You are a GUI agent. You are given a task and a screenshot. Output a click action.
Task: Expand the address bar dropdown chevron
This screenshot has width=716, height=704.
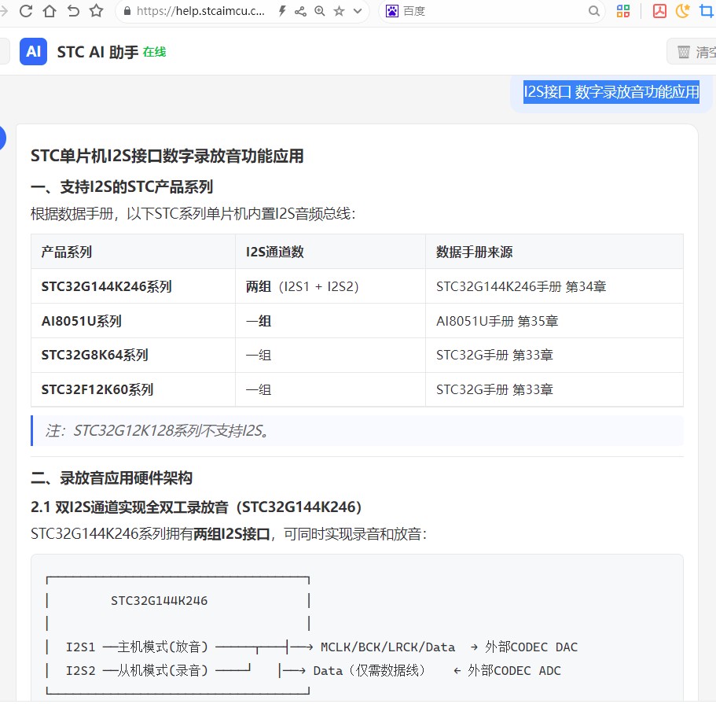[358, 11]
